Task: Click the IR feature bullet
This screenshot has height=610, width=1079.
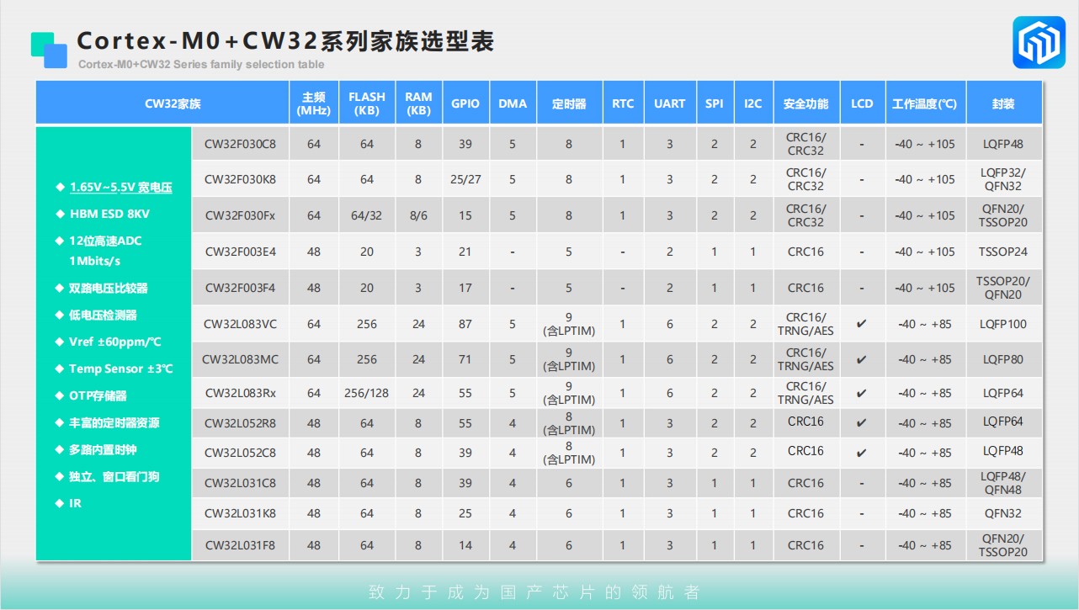Action: [x=69, y=503]
